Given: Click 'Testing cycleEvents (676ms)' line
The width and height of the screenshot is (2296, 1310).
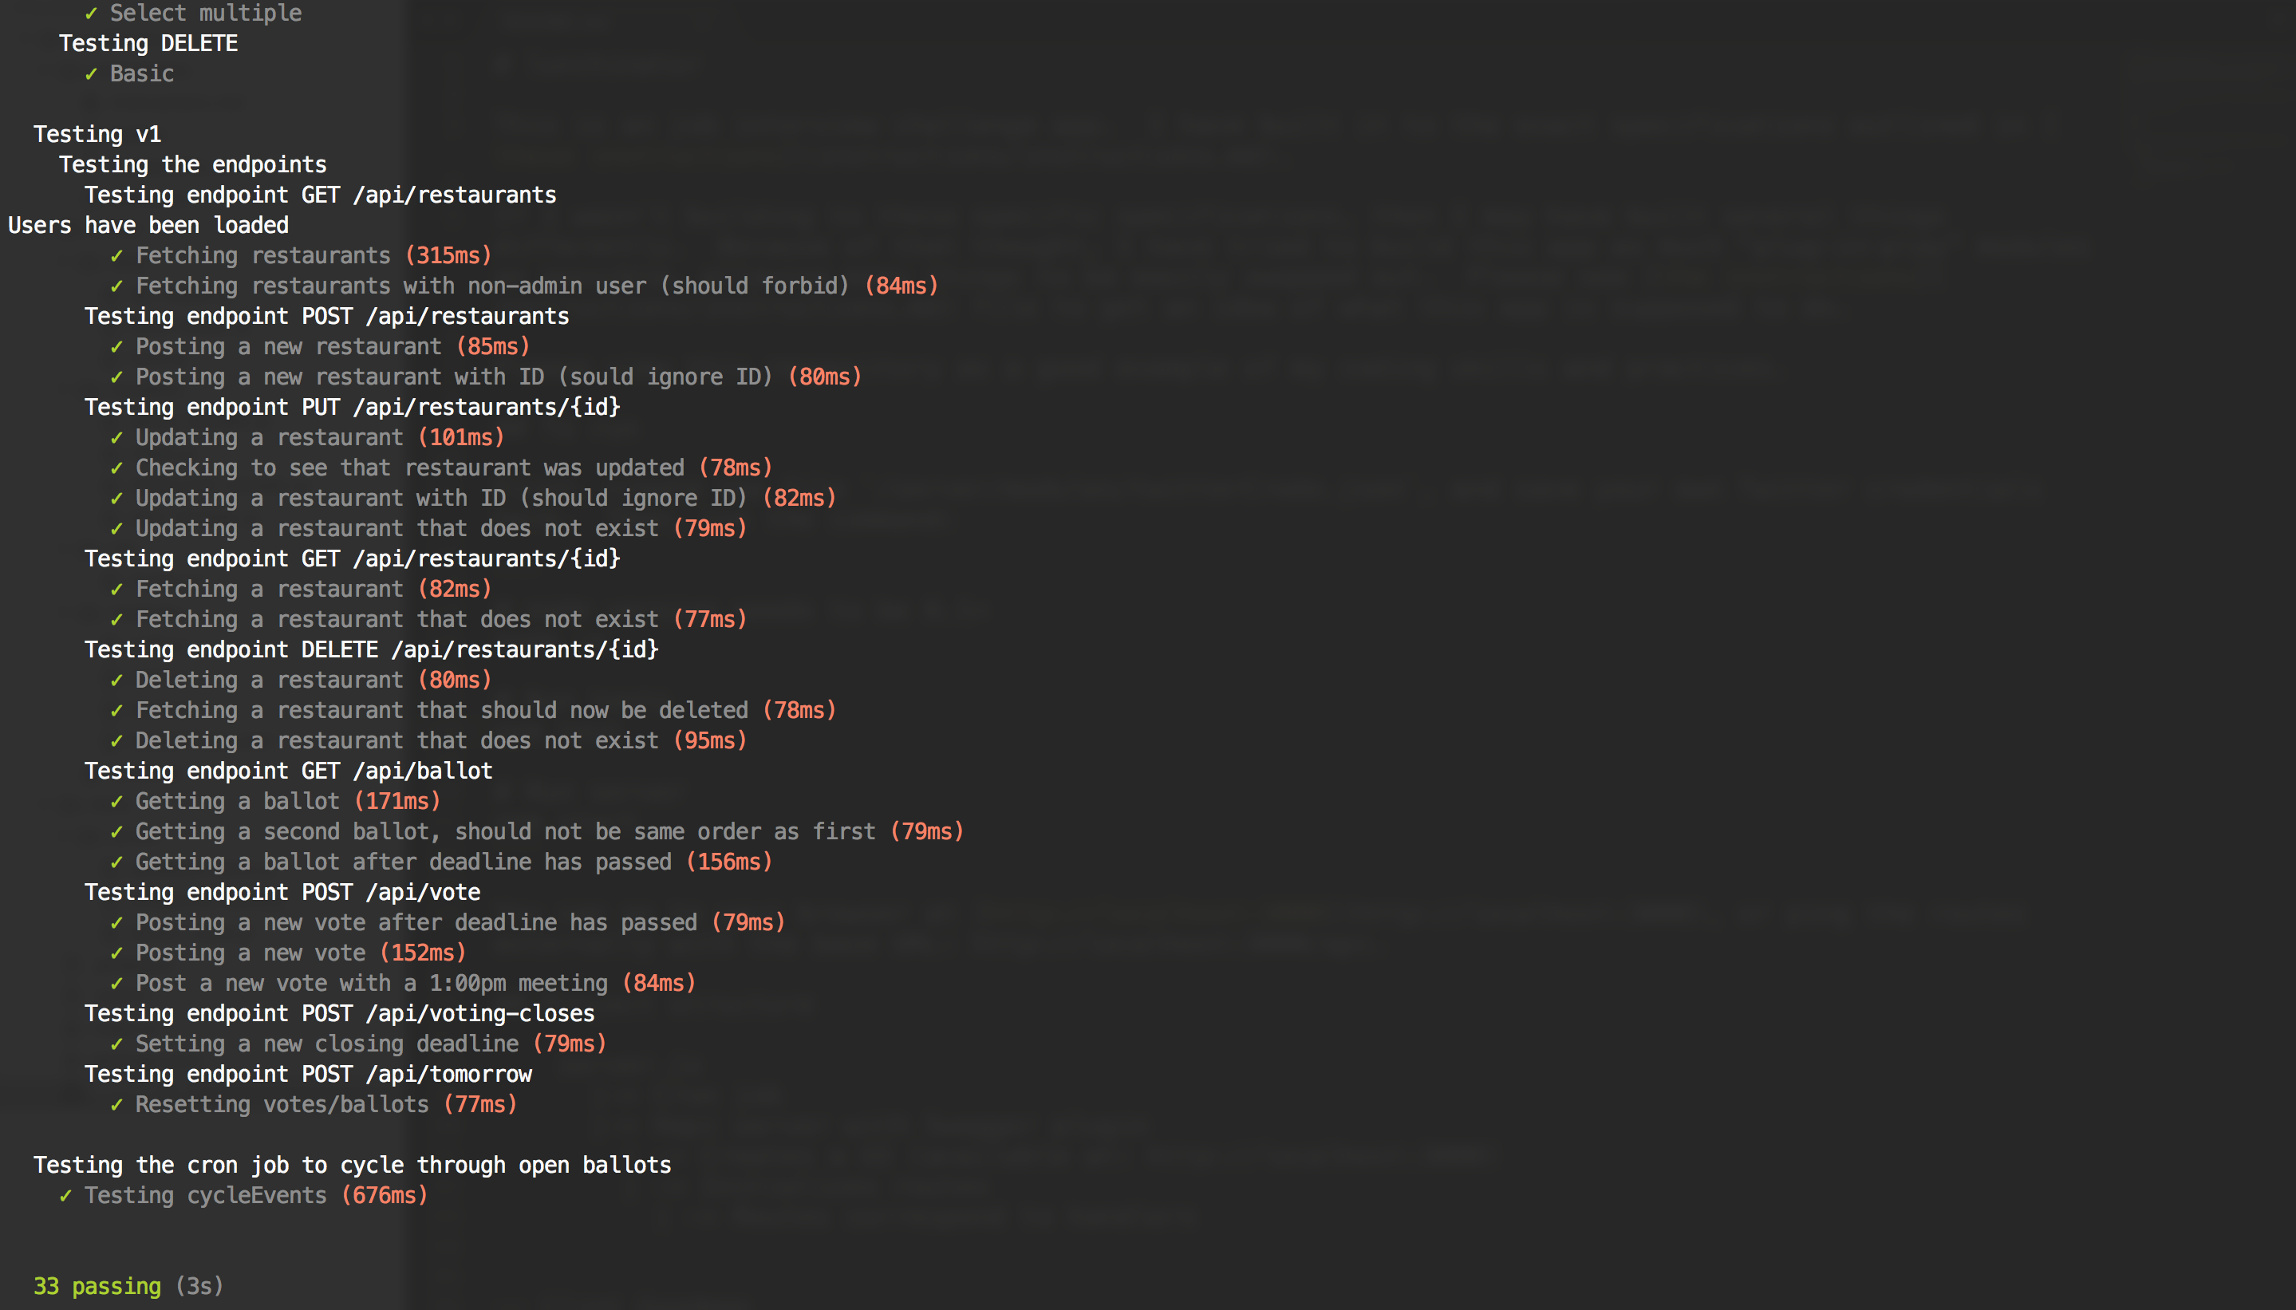Looking at the screenshot, I should [x=244, y=1196].
